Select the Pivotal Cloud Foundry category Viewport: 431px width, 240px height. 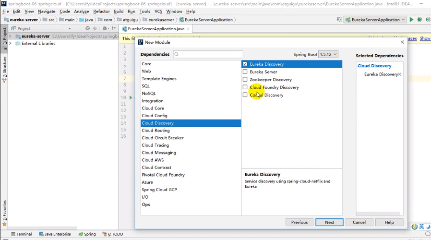(191, 175)
